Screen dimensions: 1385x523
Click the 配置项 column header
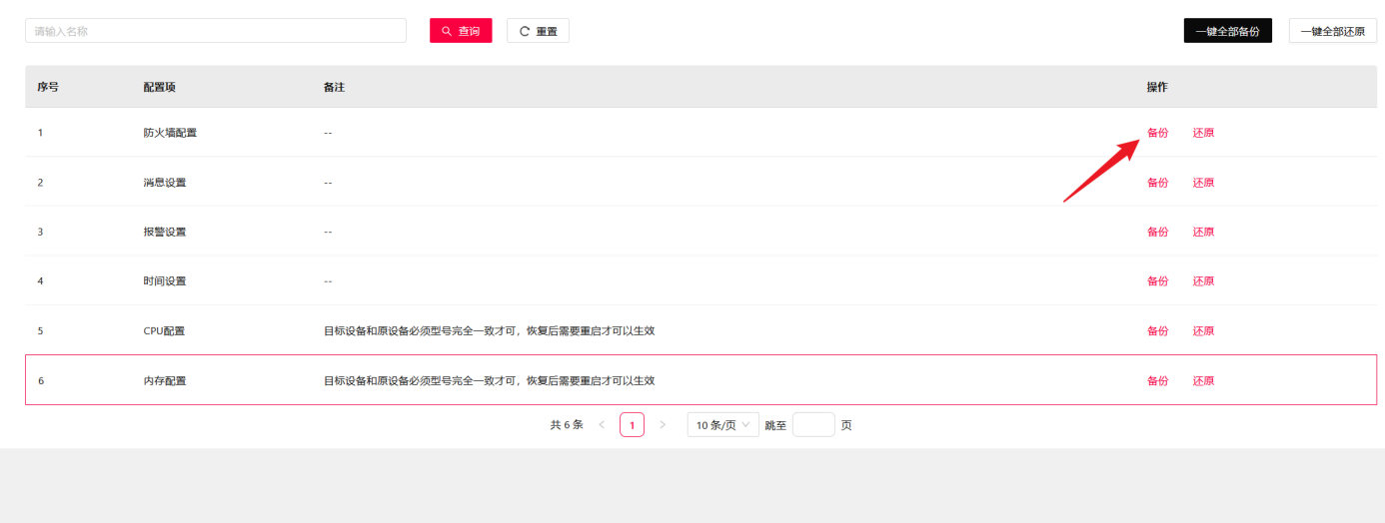click(159, 87)
